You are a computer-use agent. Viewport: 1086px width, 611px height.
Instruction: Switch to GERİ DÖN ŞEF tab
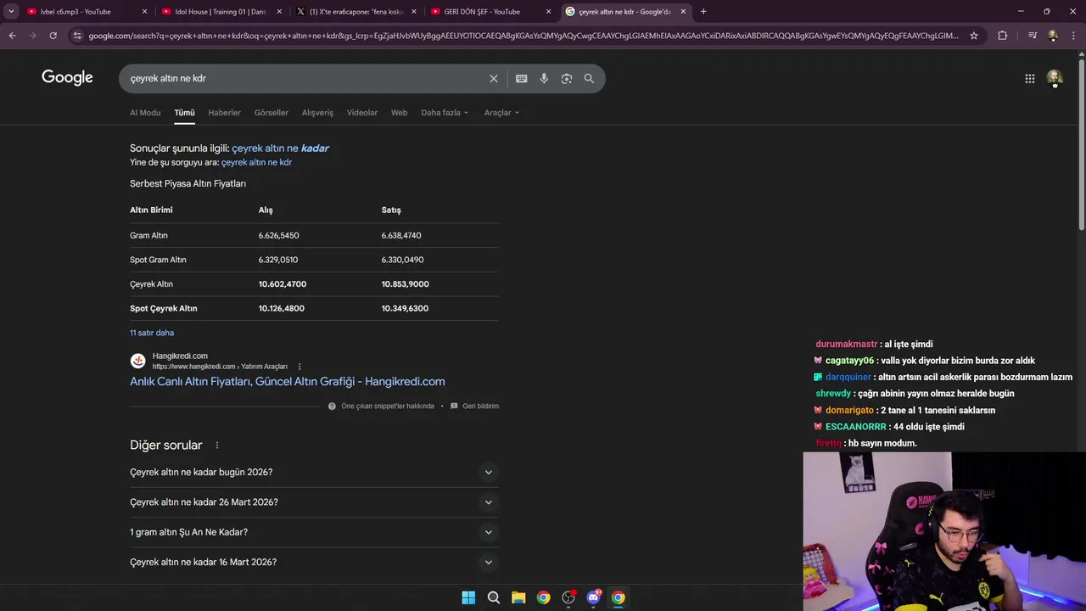click(x=484, y=12)
